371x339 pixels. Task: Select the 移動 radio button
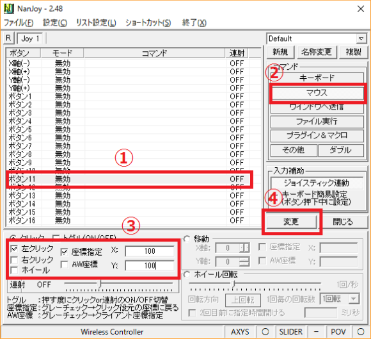click(187, 239)
